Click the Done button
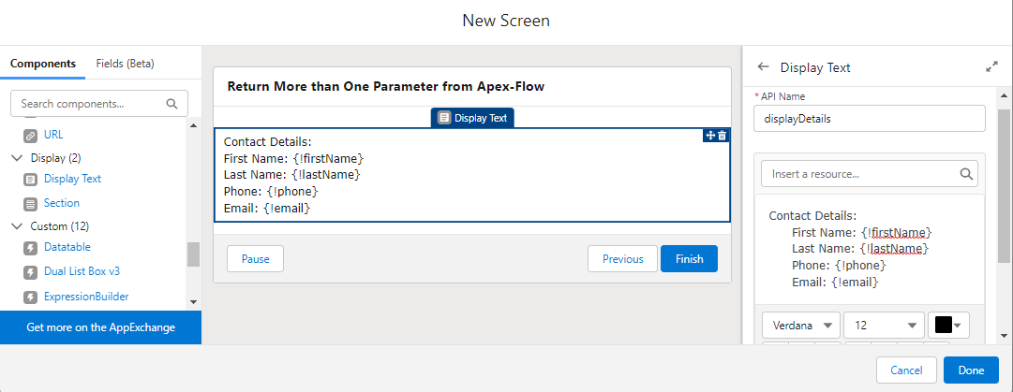This screenshot has width=1013, height=392. [971, 370]
